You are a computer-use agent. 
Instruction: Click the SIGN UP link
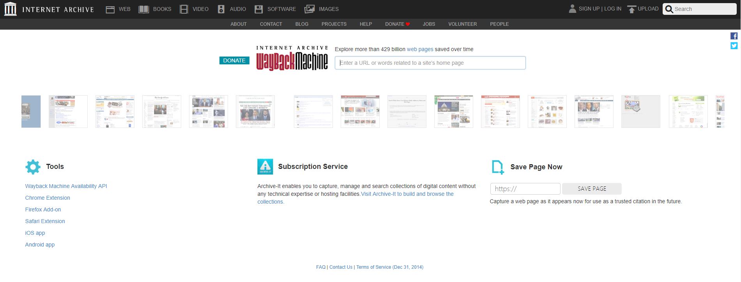pos(589,9)
